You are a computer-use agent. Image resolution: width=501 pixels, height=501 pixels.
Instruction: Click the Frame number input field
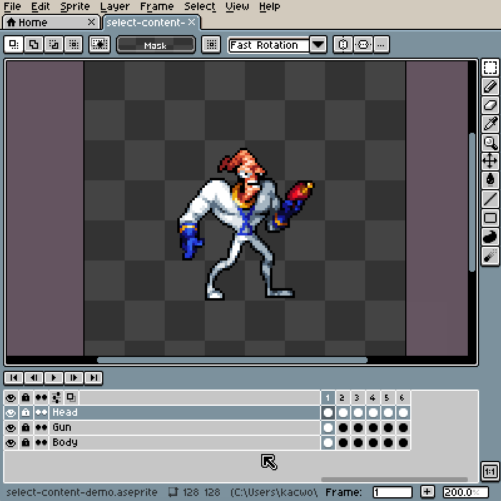tap(393, 492)
